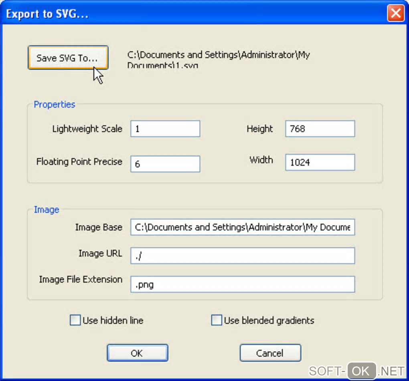
Task: Click the Properties group heading
Action: [x=55, y=105]
